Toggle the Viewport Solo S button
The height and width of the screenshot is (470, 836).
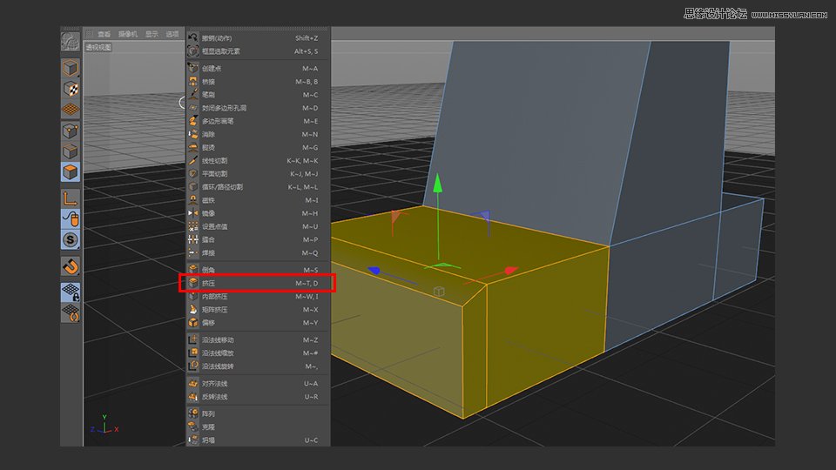point(71,239)
